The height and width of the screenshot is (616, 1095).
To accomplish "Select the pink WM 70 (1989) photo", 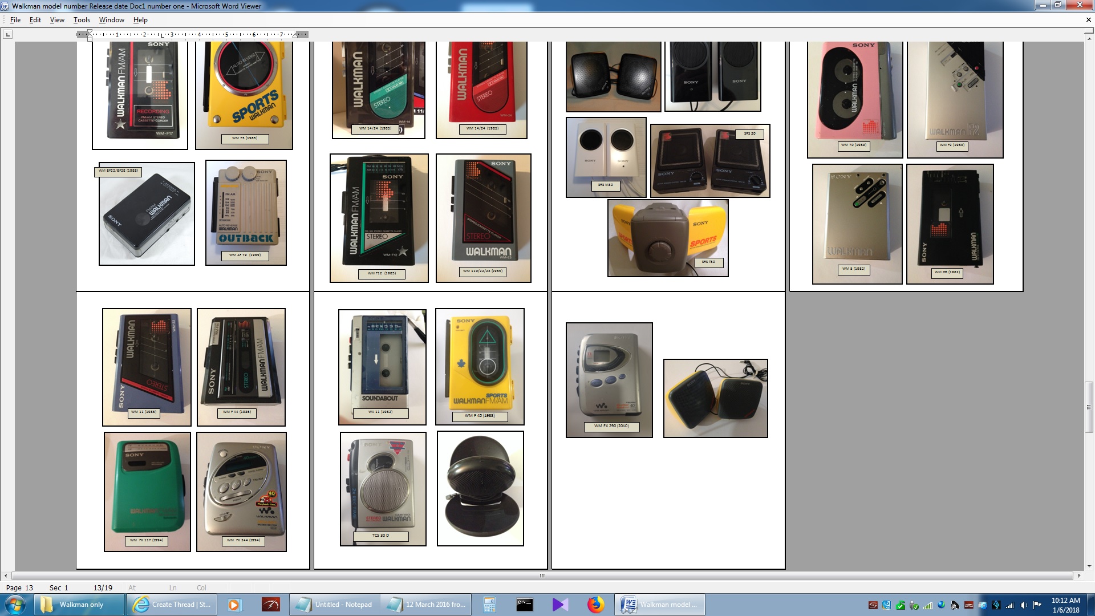I will [855, 100].
